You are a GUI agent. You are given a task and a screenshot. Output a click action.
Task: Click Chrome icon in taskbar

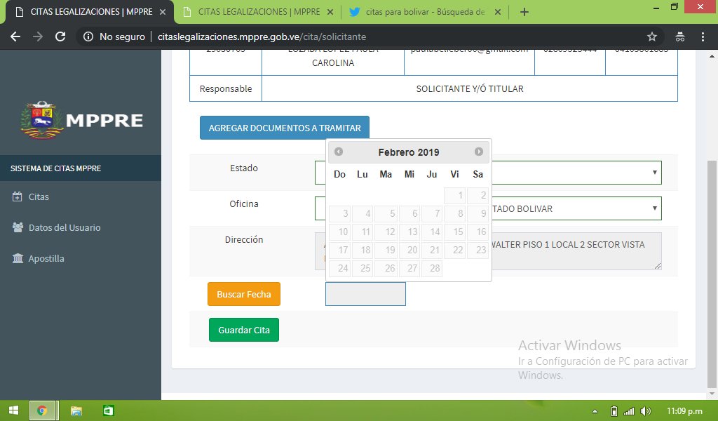[x=42, y=410]
